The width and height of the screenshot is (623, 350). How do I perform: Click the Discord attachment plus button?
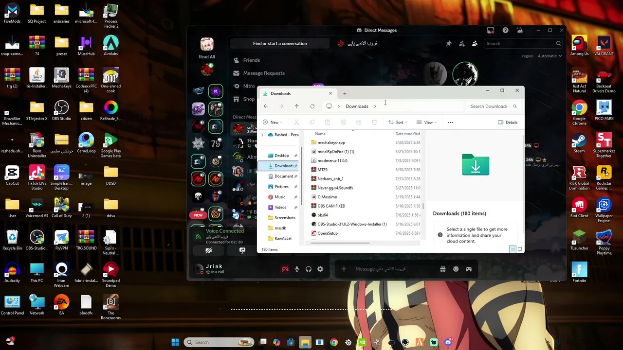[344, 269]
